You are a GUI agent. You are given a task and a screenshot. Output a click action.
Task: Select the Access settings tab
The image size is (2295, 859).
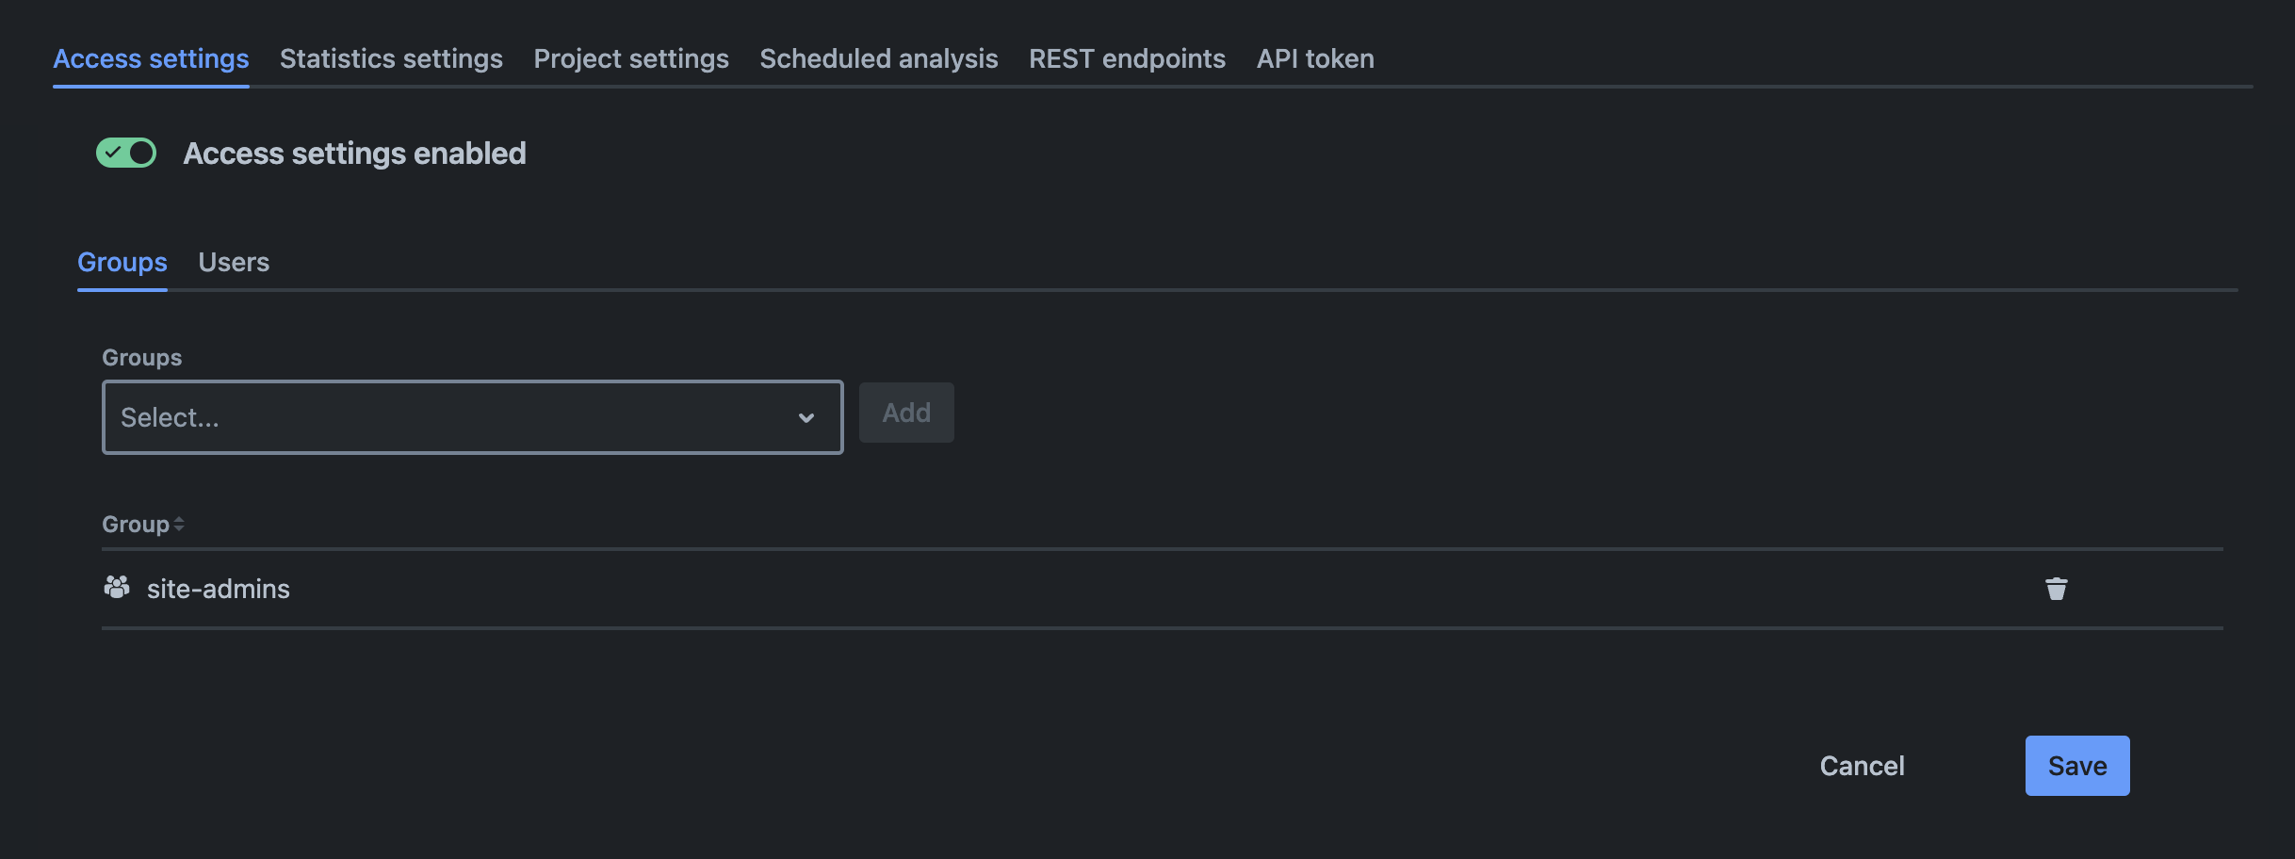[x=151, y=58]
